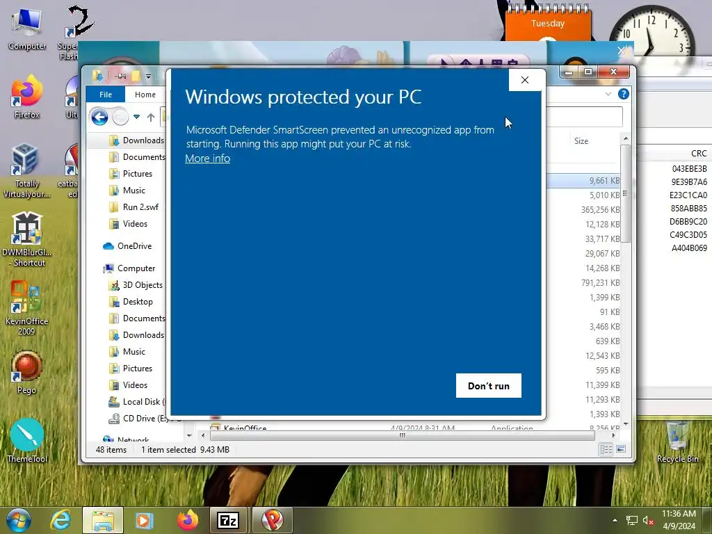Click the network tray icon
712x534 pixels.
pyautogui.click(x=631, y=520)
